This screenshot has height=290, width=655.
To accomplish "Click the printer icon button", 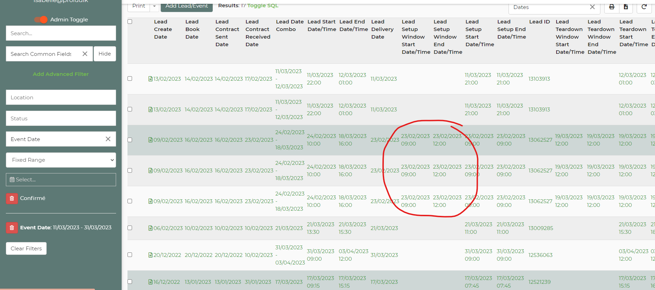I will click(611, 7).
